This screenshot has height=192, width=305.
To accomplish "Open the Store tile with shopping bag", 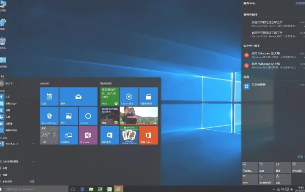I will pos(109,135).
